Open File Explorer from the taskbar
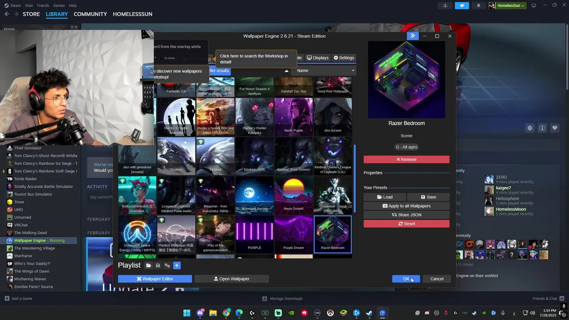 (x=213, y=313)
